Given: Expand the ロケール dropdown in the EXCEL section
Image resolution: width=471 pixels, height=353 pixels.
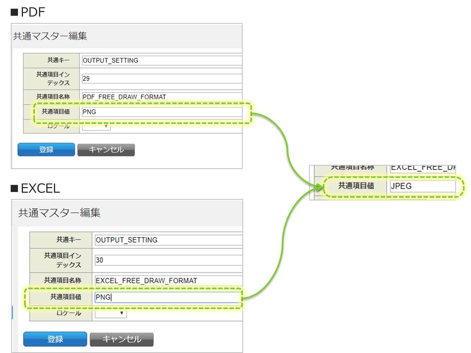Looking at the screenshot, I should pyautogui.click(x=111, y=313).
